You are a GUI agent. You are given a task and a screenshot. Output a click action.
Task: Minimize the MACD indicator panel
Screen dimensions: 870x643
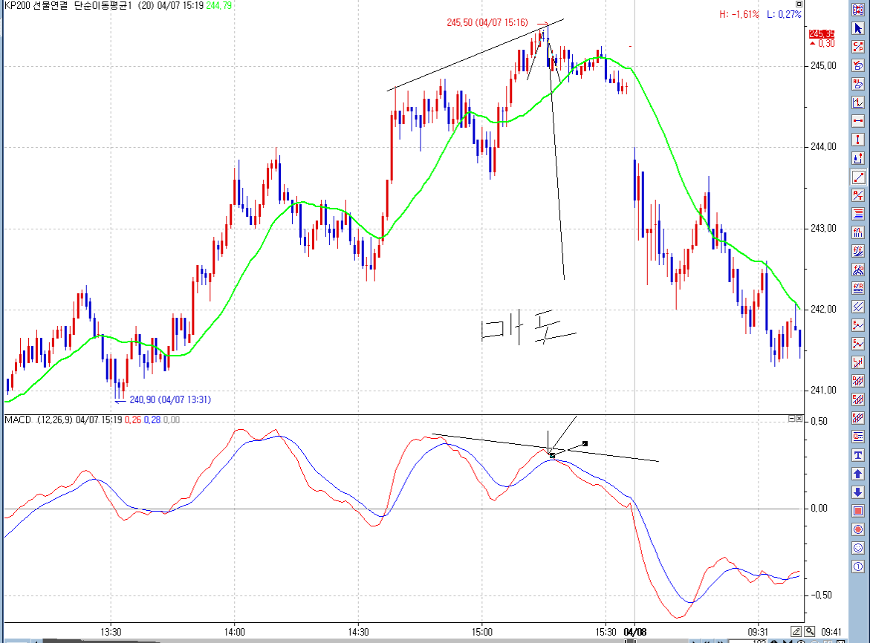tap(791, 420)
